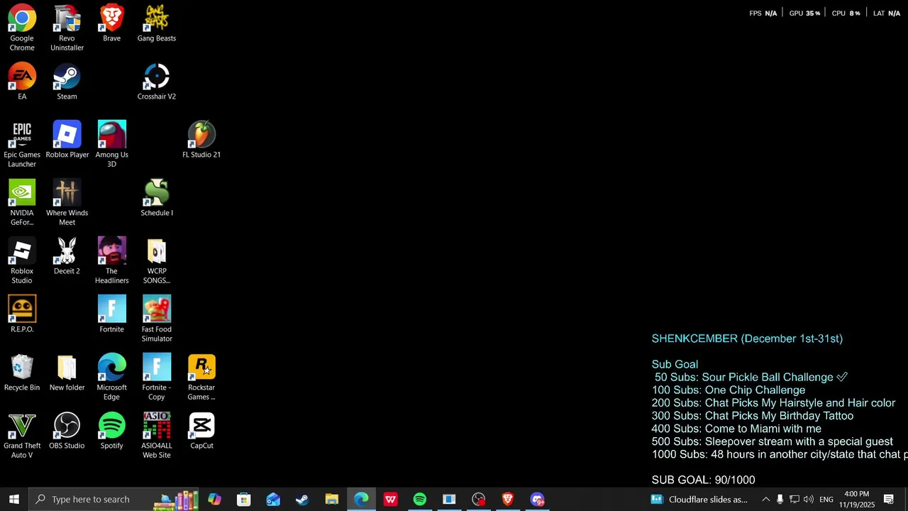
Task: Expand hidden system tray icons
Action: pos(765,500)
